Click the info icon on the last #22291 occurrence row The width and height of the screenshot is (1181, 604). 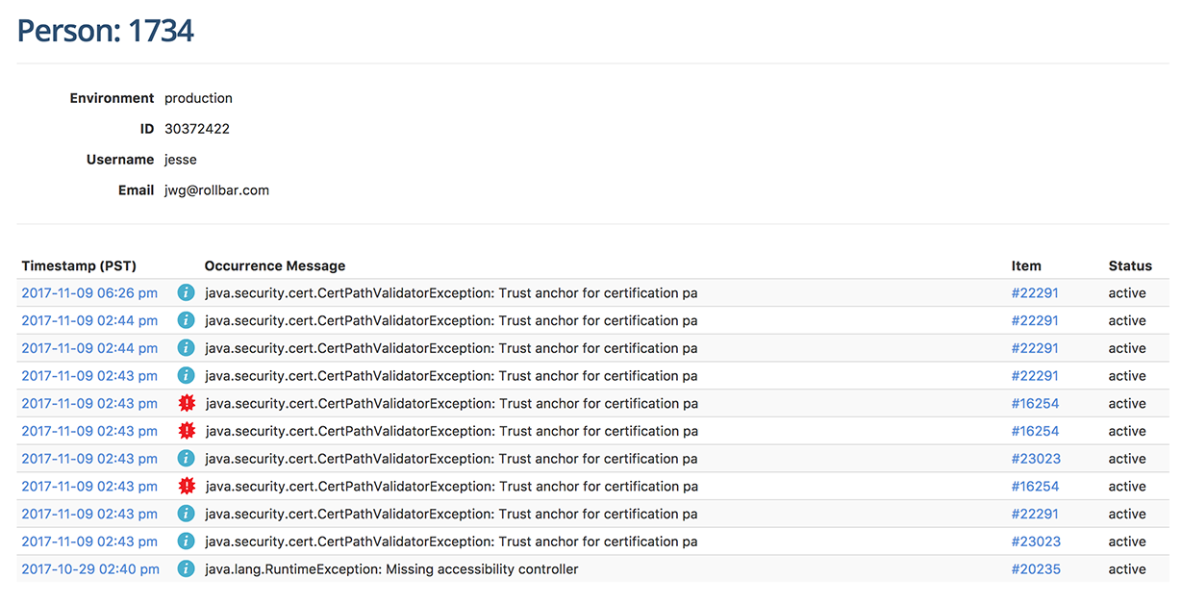(186, 514)
